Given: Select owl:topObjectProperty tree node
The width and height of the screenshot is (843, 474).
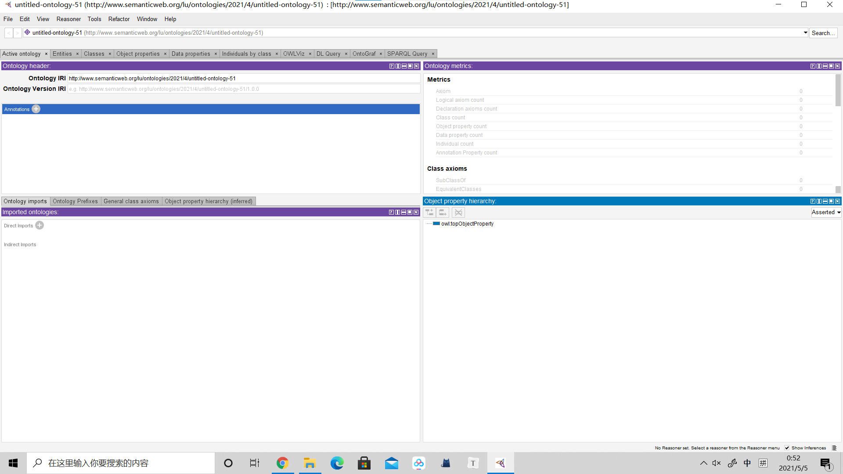Looking at the screenshot, I should click(x=467, y=224).
